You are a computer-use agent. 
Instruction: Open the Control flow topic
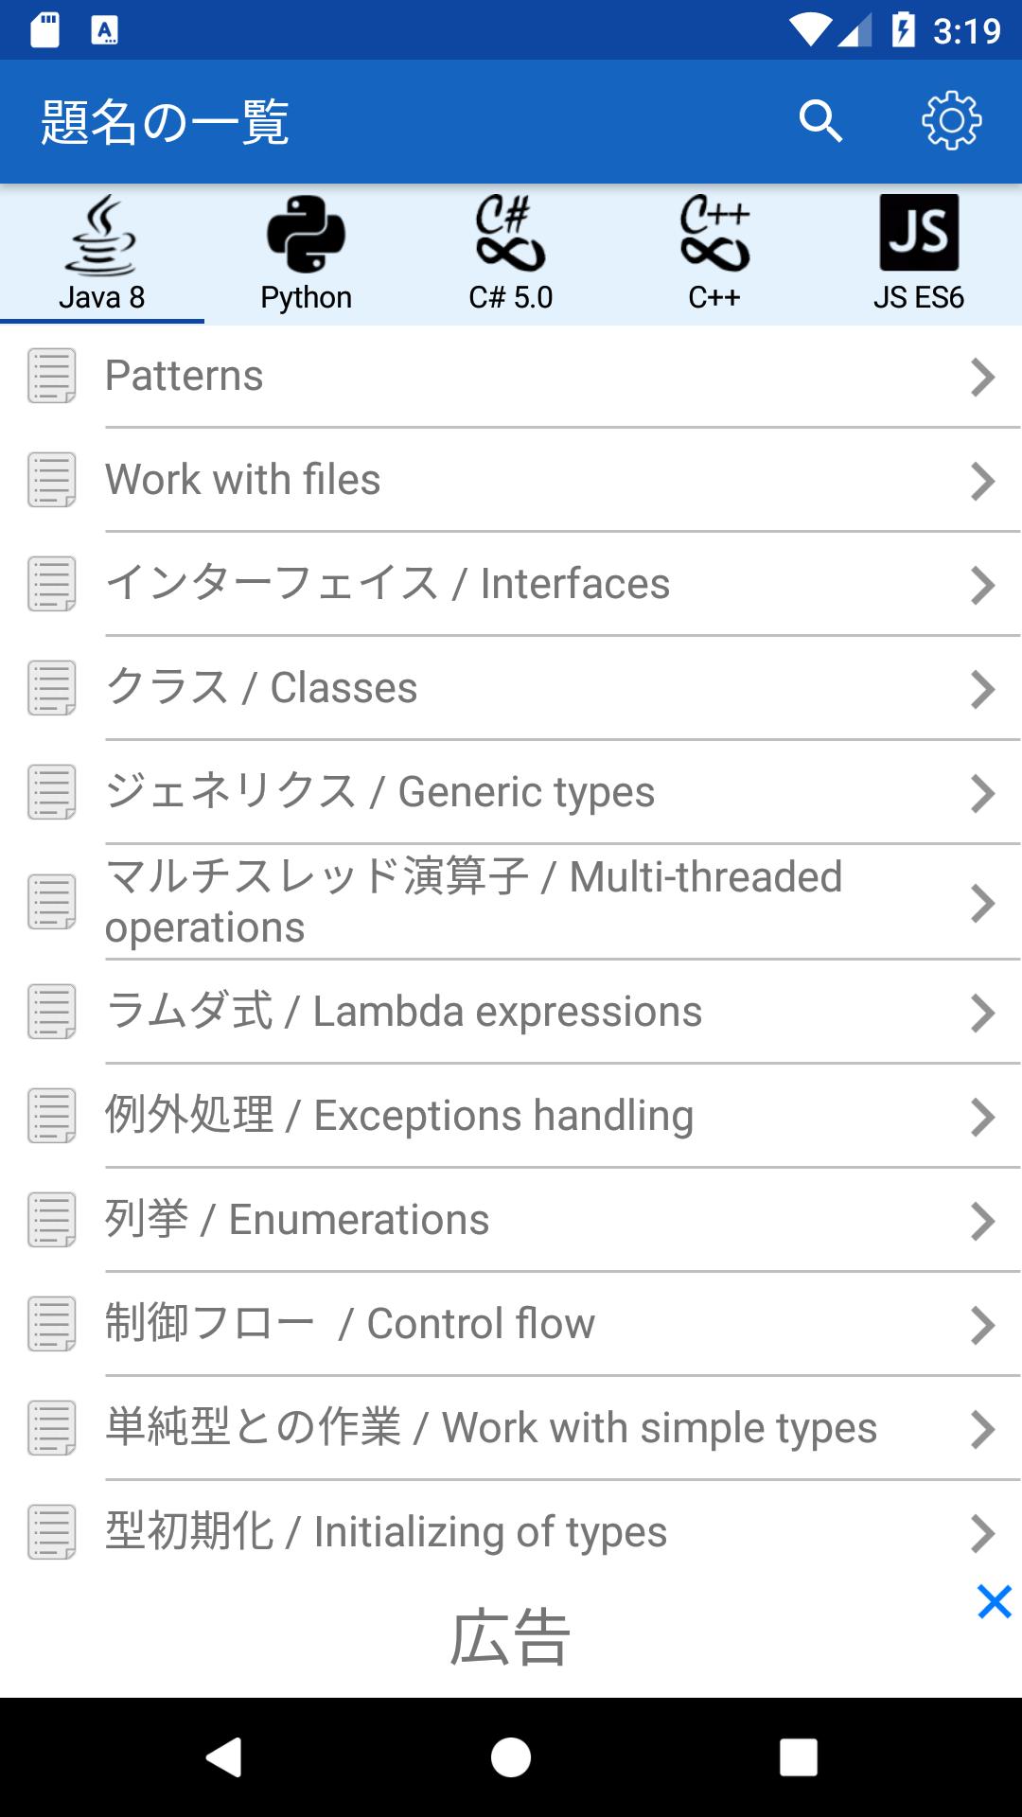(x=350, y=1324)
